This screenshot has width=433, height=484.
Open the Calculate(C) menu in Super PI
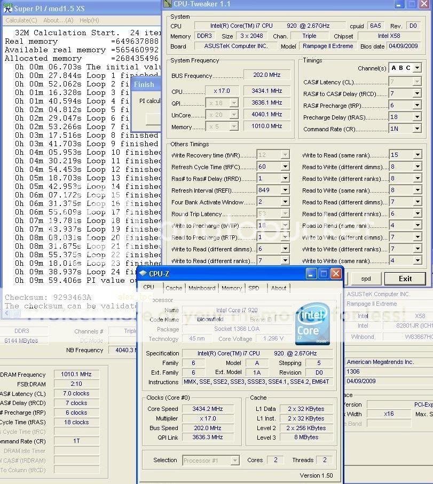point(21,20)
